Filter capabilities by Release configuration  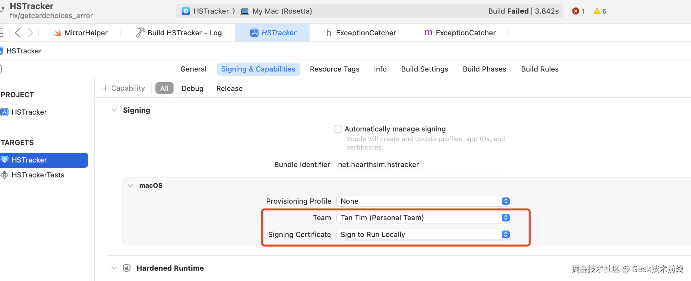coord(229,88)
